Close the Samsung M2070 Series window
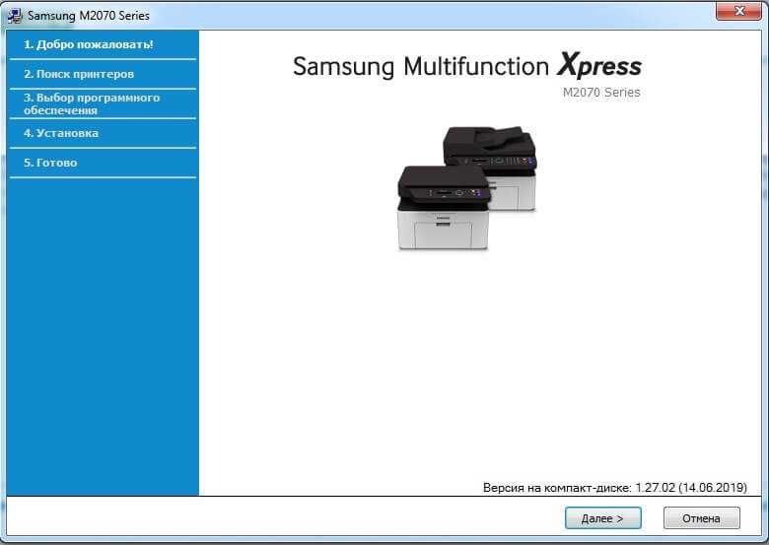This screenshot has height=545, width=769. tap(739, 11)
